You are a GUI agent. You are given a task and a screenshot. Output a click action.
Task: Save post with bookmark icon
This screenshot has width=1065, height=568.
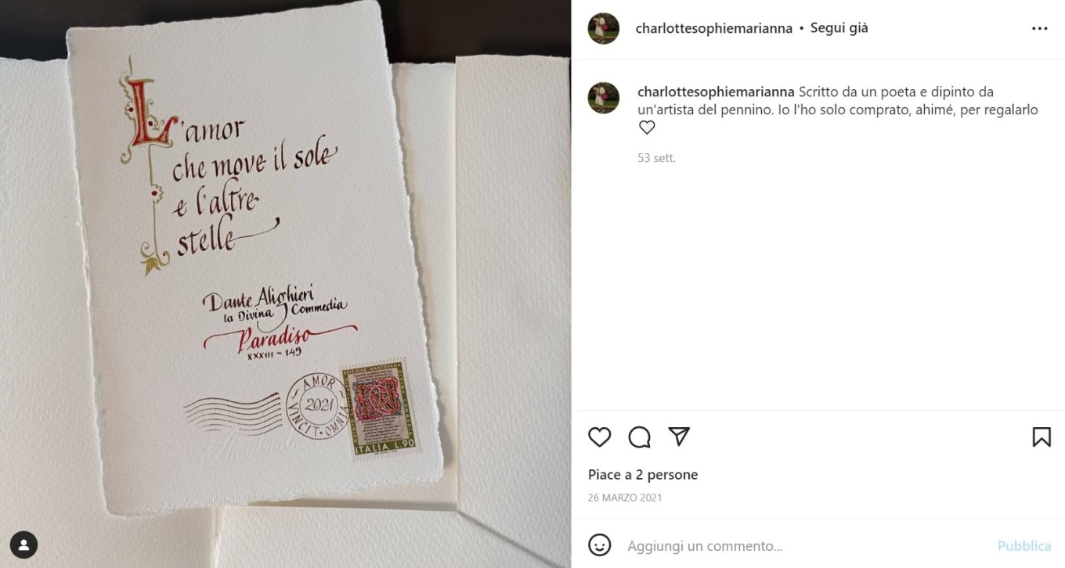tap(1042, 437)
